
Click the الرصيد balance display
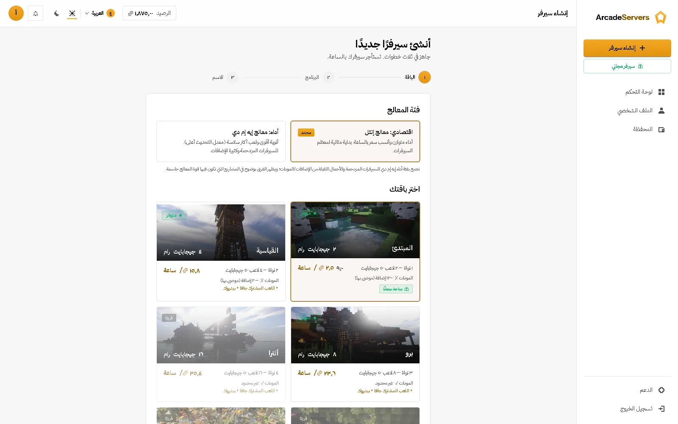(x=149, y=13)
